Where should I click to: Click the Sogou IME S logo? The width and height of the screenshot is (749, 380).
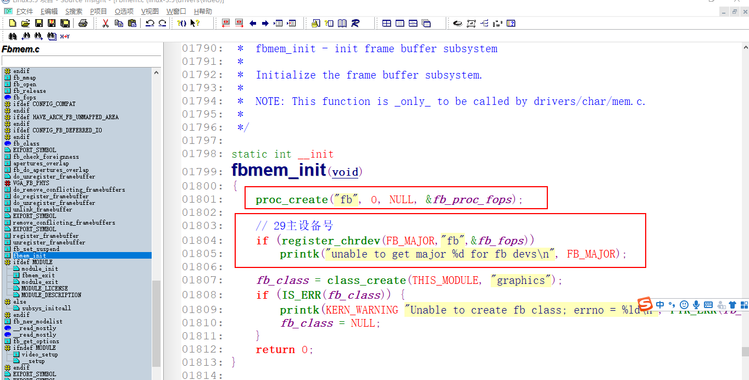tap(645, 304)
